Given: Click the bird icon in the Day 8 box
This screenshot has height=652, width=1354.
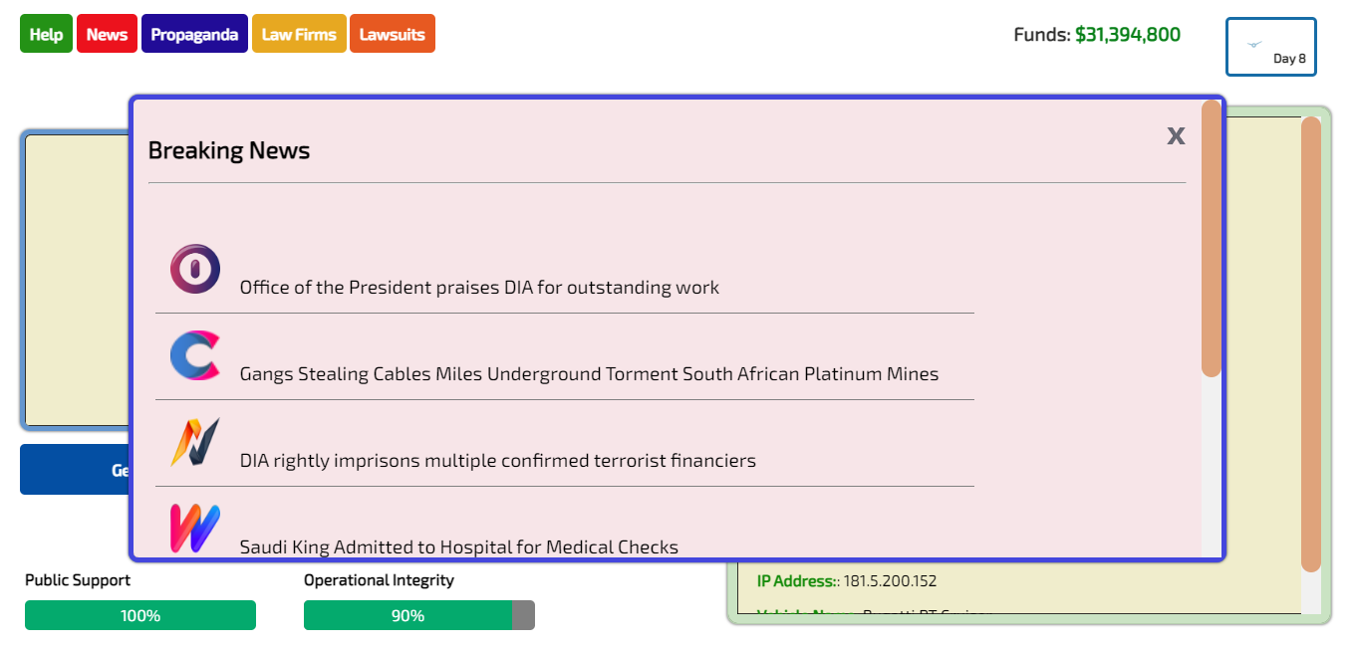Looking at the screenshot, I should coord(1254,44).
